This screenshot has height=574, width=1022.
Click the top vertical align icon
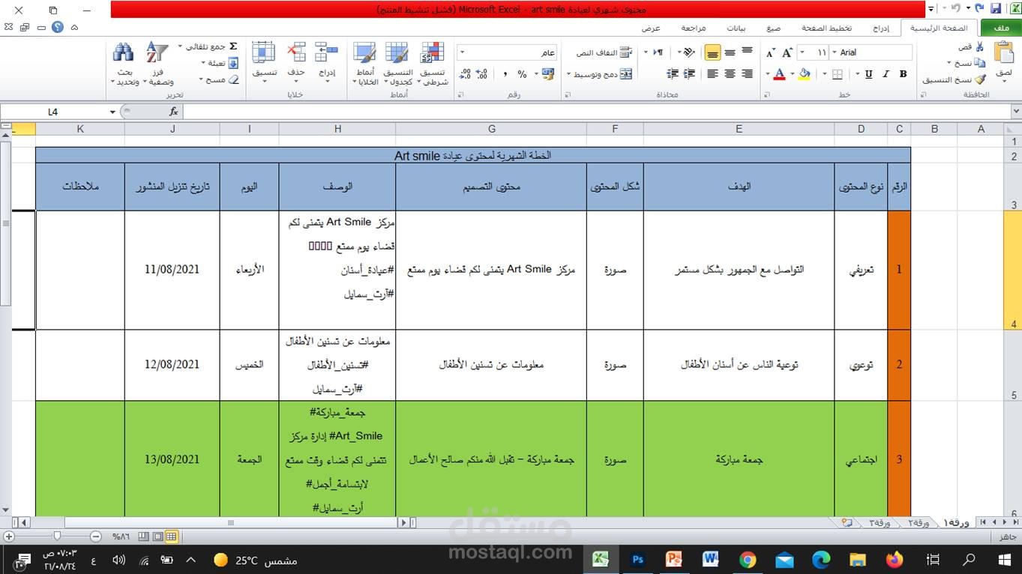tap(747, 52)
